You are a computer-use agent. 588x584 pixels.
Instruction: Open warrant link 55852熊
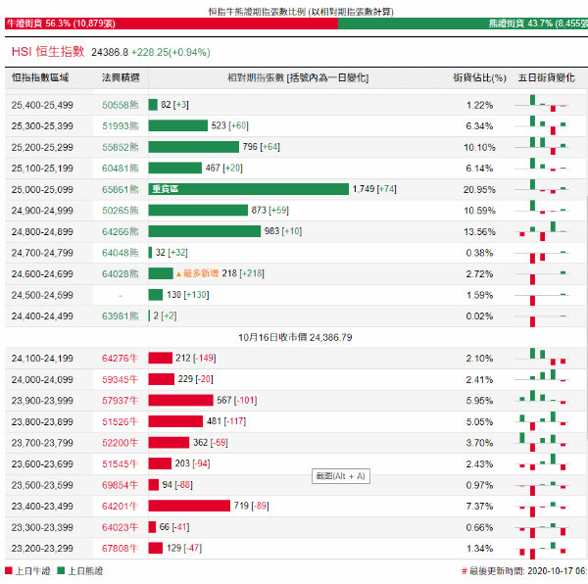120,147
